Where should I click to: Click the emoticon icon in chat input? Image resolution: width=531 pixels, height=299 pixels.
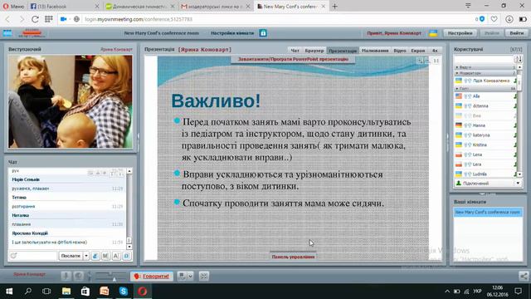[13, 256]
